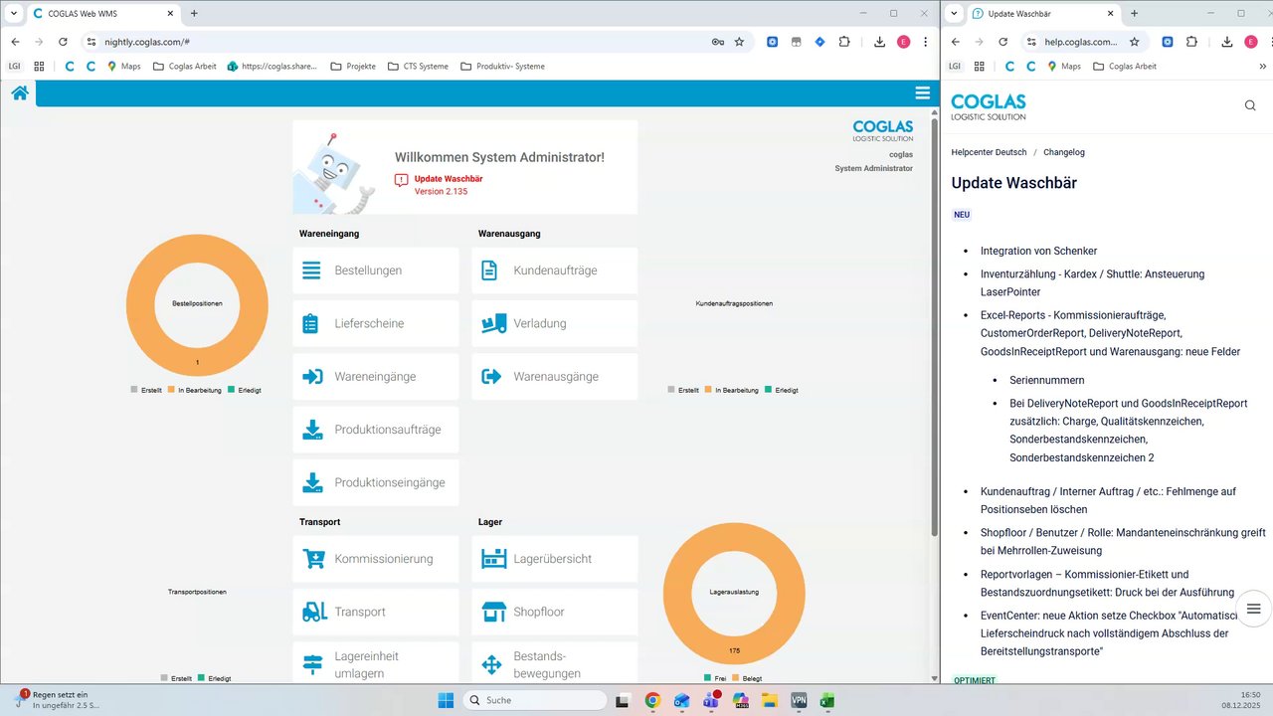The width and height of the screenshot is (1273, 716).
Task: Select the Update Waschbär browser tab
Action: click(1043, 14)
